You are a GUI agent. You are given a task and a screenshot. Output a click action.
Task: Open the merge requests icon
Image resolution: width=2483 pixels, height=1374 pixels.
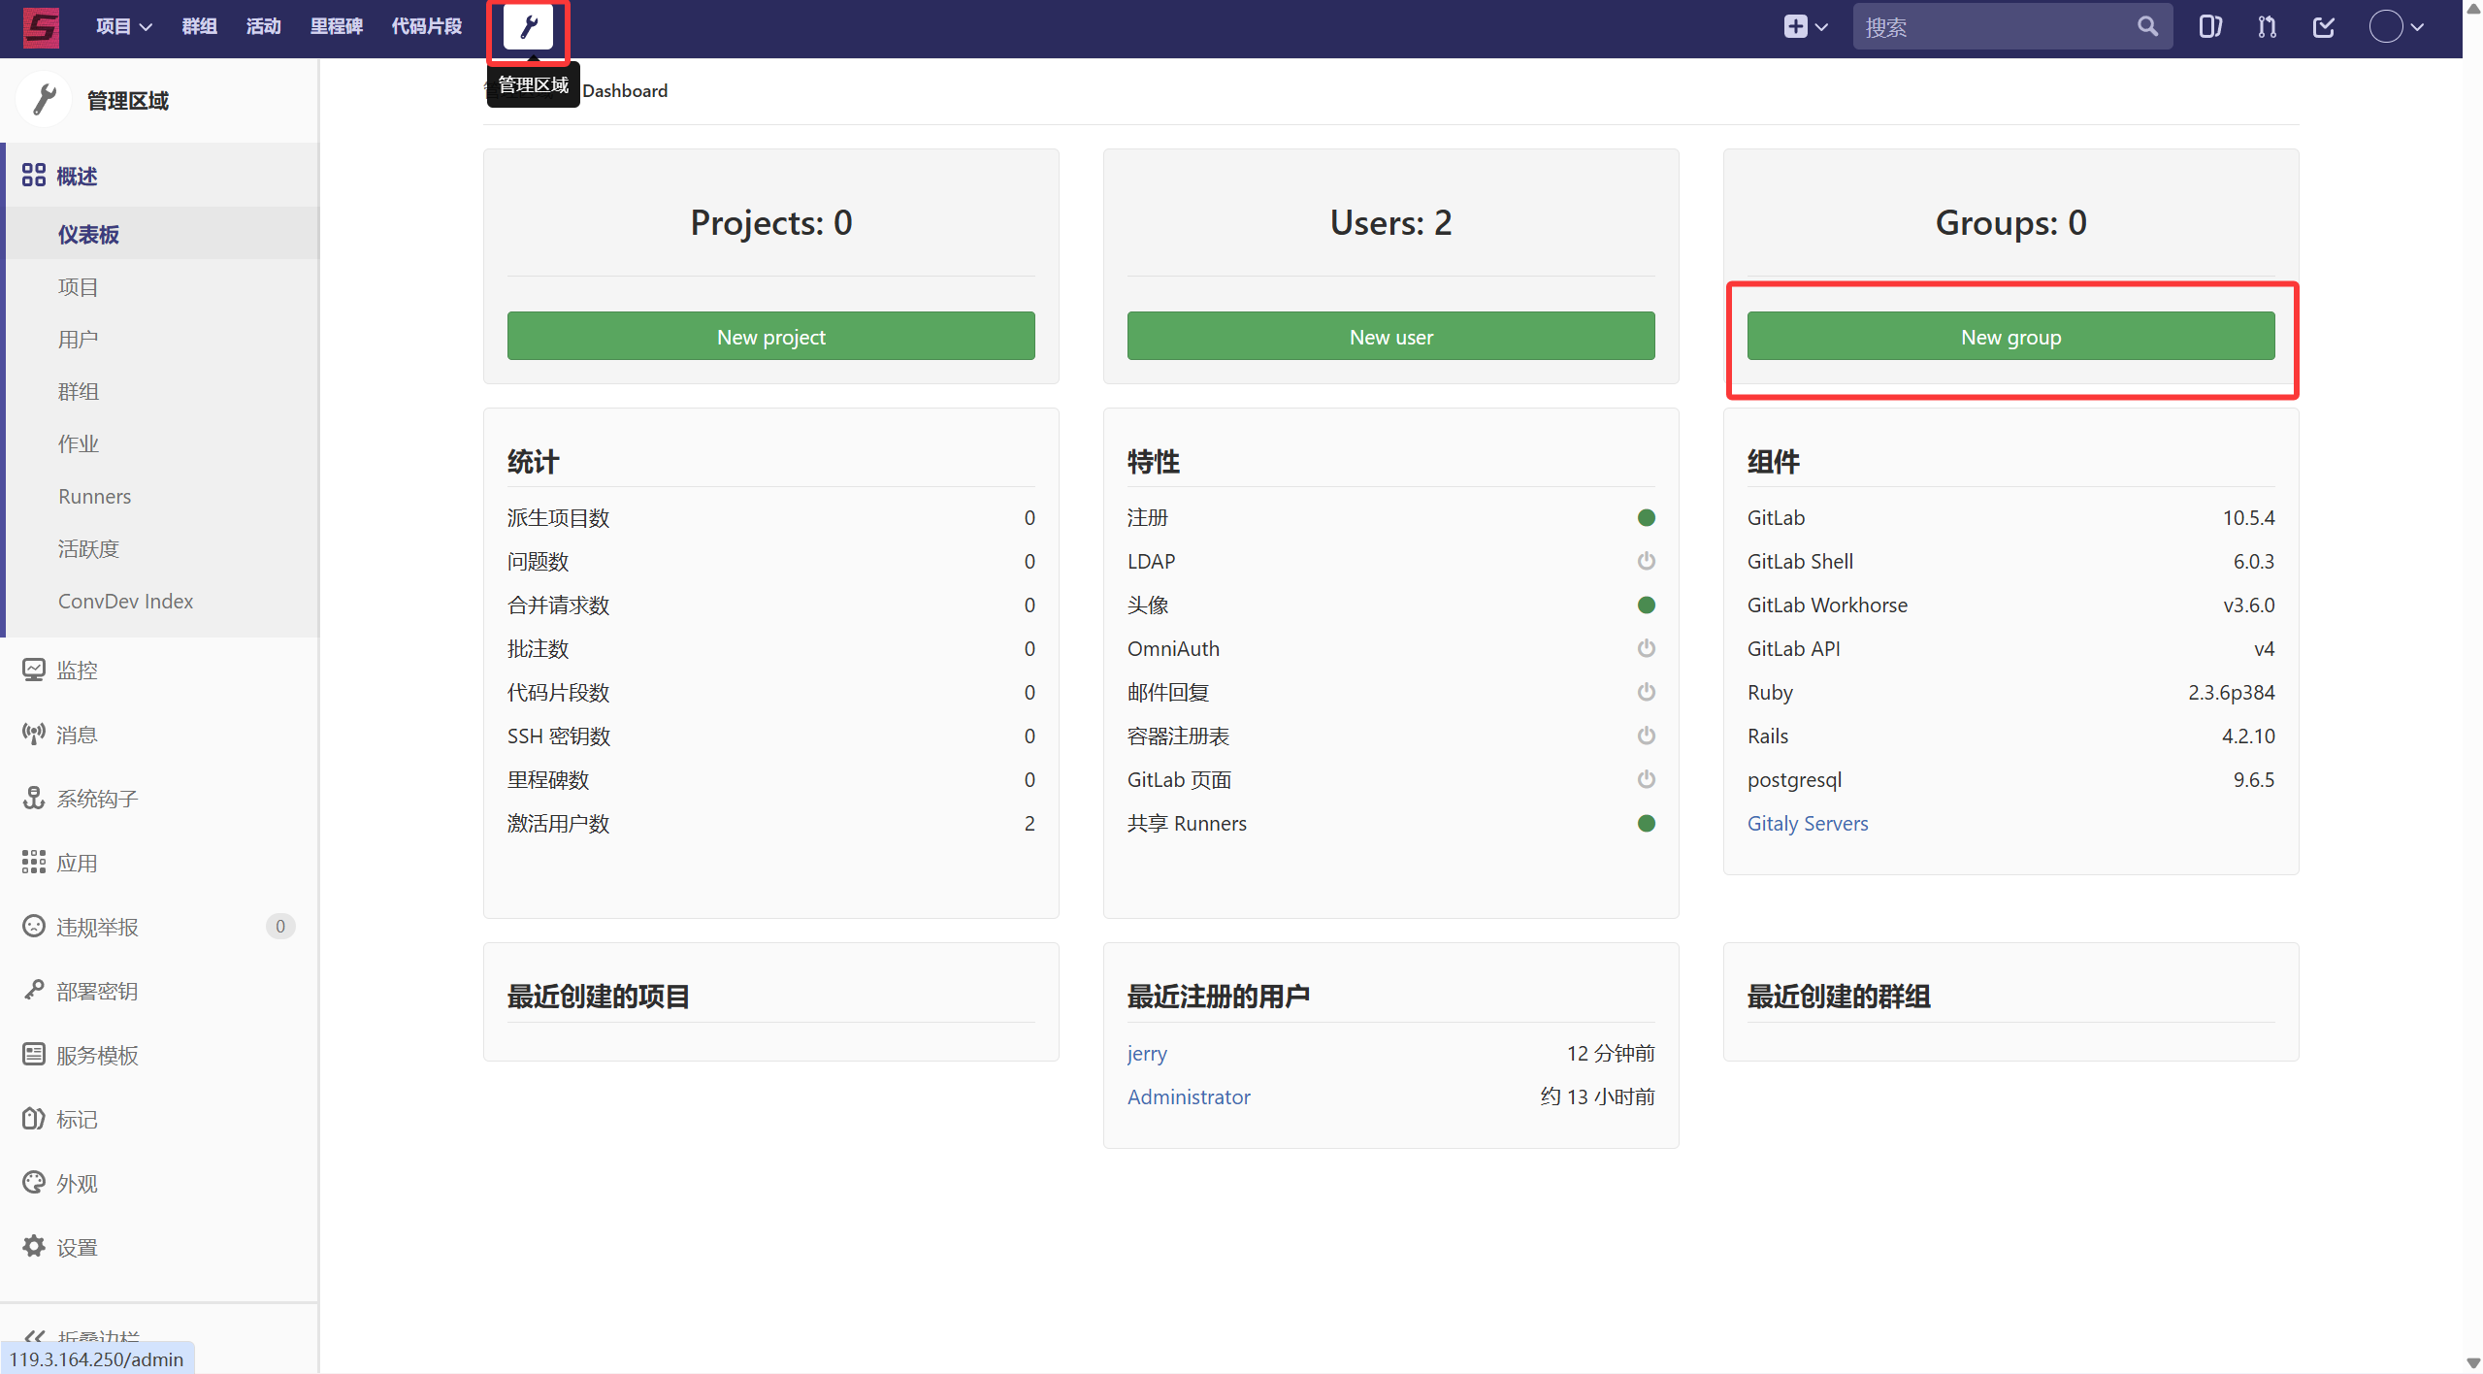pos(2267,26)
